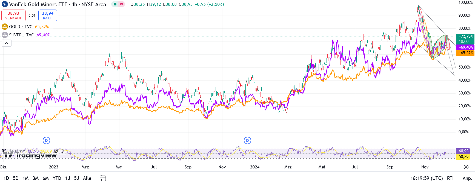Select the GOLD · TVC comparison legend

coord(21,27)
